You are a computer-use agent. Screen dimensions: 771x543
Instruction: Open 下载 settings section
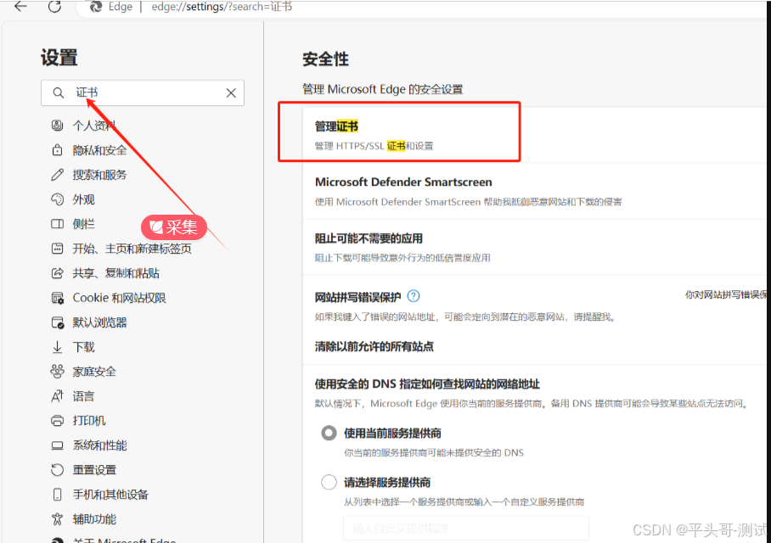click(x=83, y=347)
